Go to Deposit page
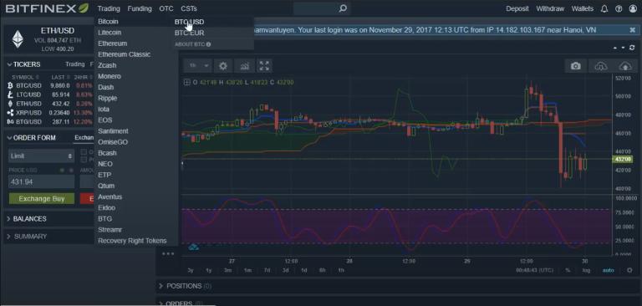The width and height of the screenshot is (642, 306). [x=517, y=8]
